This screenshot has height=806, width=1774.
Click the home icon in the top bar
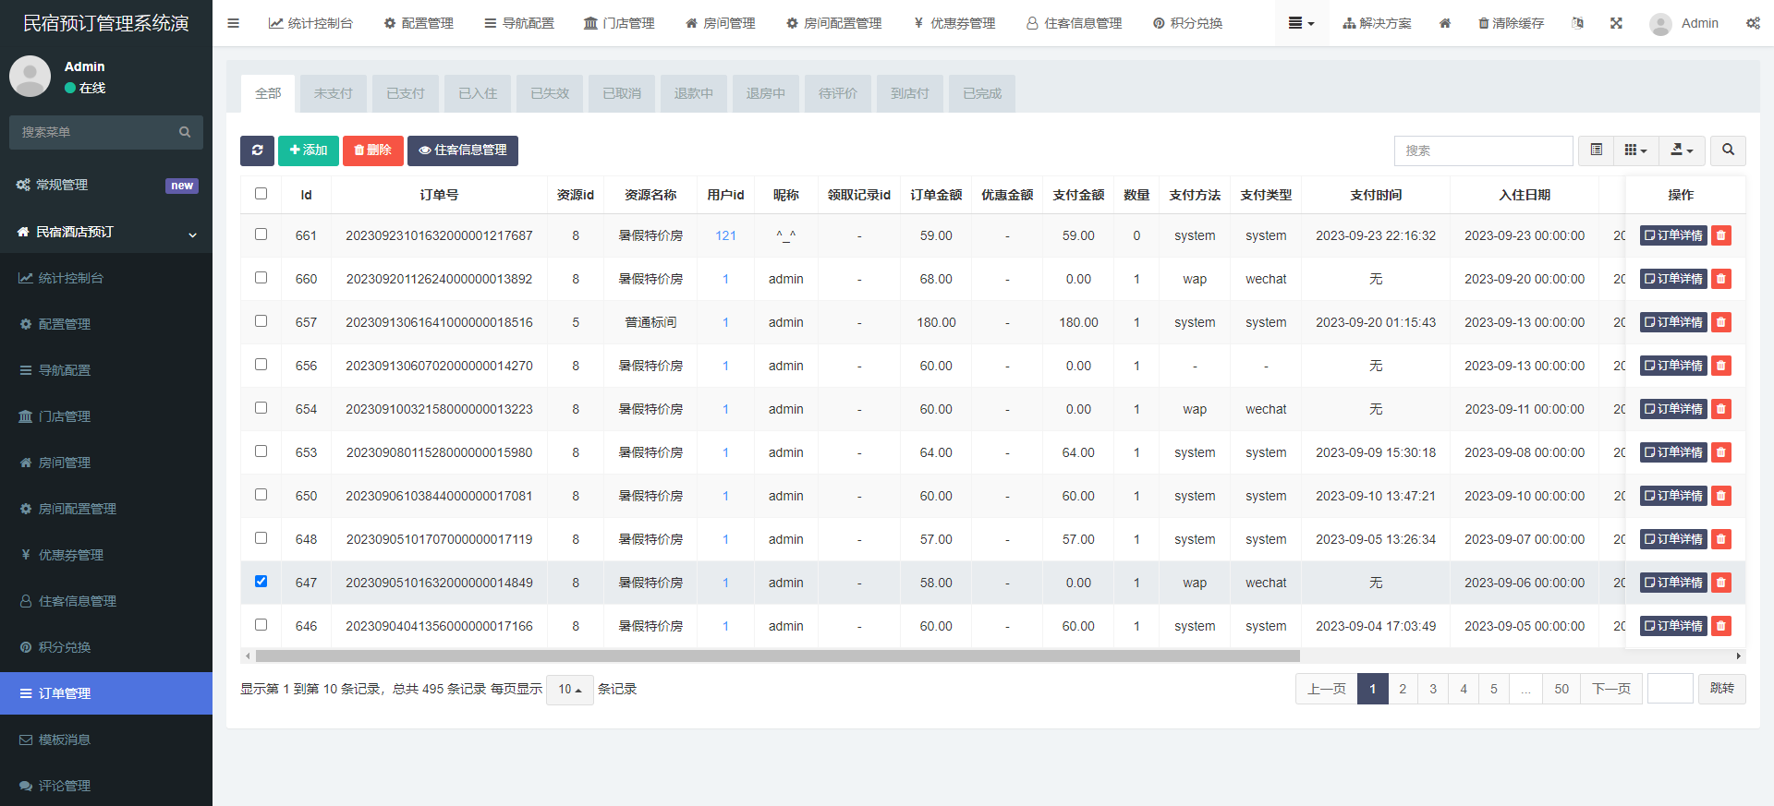click(1445, 23)
